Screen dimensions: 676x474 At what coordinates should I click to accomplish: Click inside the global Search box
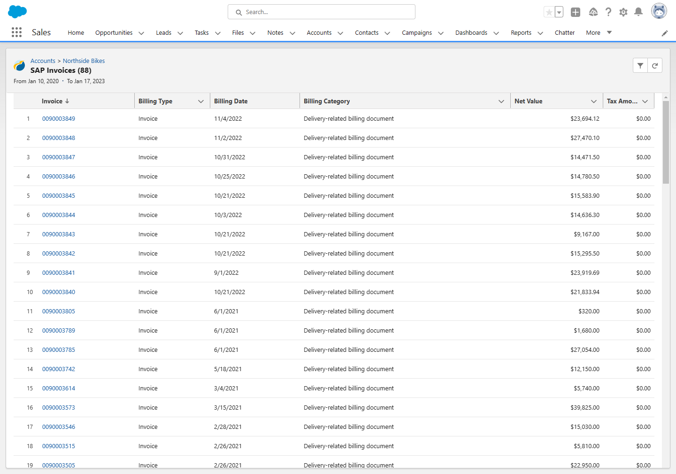[x=322, y=12]
